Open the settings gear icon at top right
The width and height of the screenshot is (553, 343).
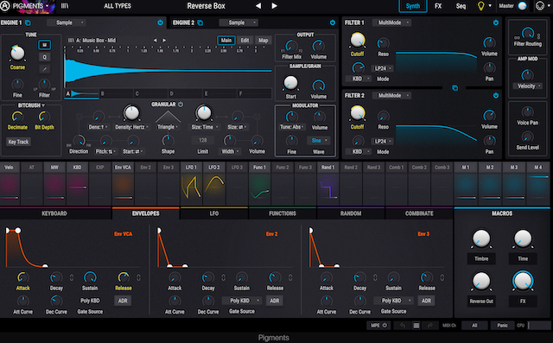tap(539, 6)
